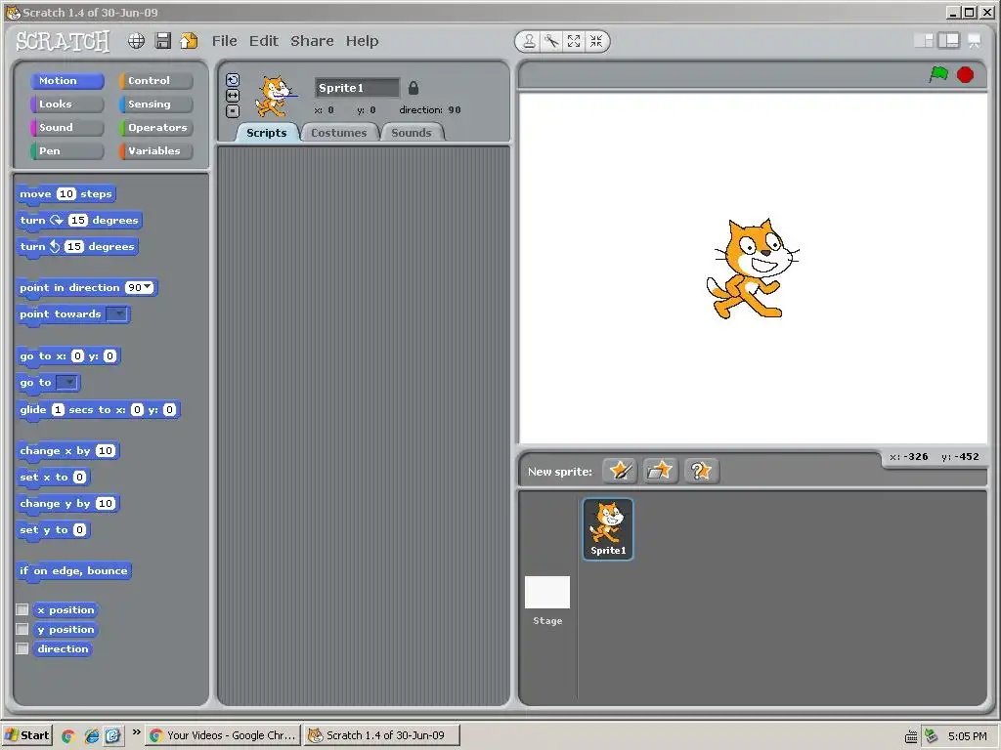Get a surprise sprite
Screen dimensions: 1001x750
pyautogui.click(x=701, y=472)
